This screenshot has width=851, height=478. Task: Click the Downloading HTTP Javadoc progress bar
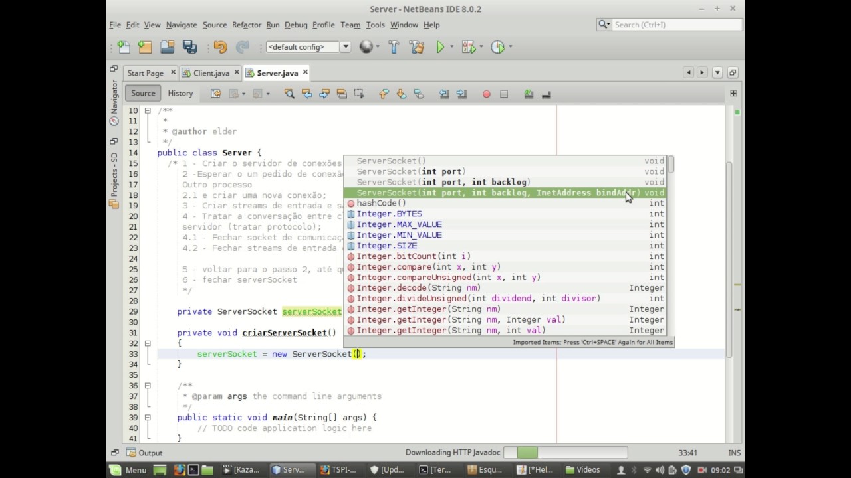[x=565, y=453]
